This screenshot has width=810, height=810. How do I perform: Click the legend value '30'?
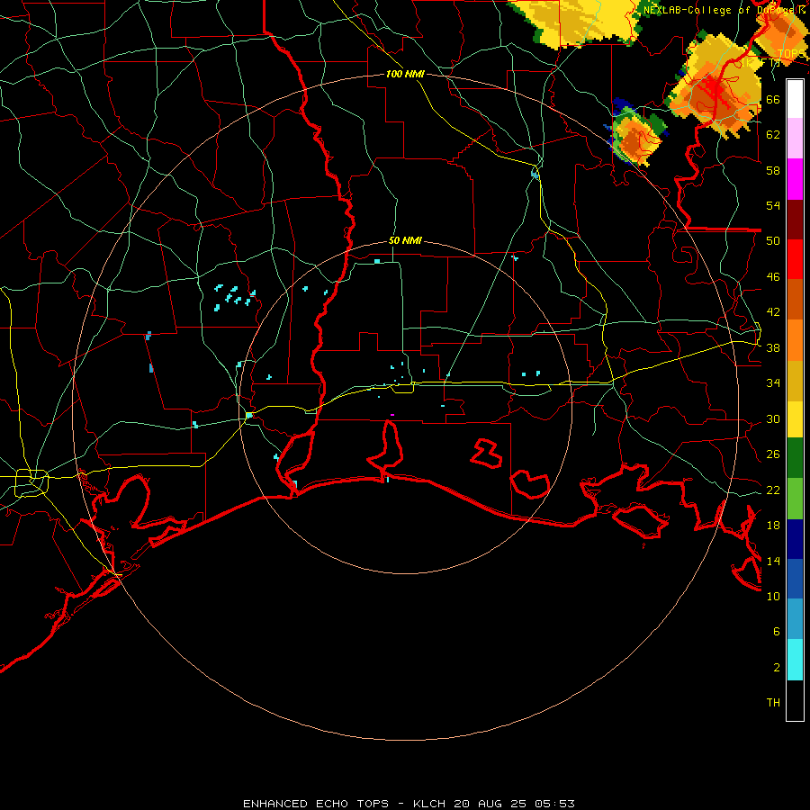click(773, 418)
